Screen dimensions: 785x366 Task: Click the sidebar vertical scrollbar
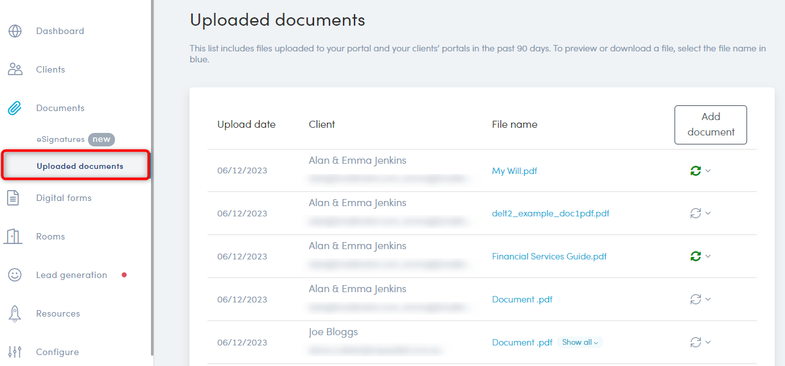pos(152,177)
